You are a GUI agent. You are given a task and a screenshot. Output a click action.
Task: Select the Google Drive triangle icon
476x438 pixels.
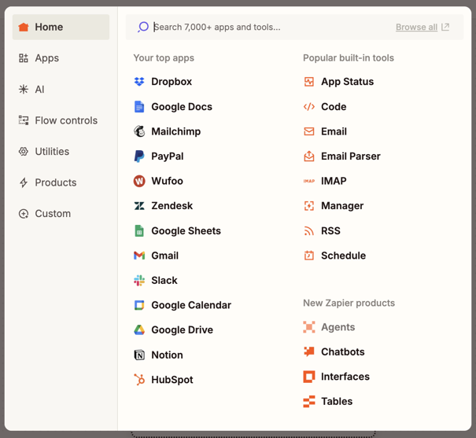tap(139, 330)
